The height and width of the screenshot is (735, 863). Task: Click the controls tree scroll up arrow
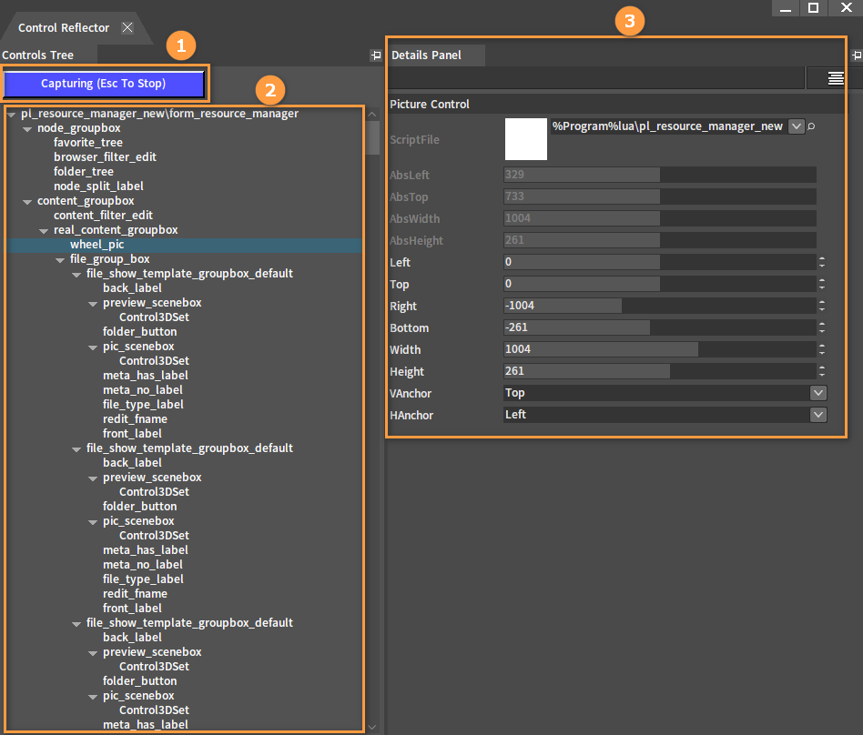(372, 115)
